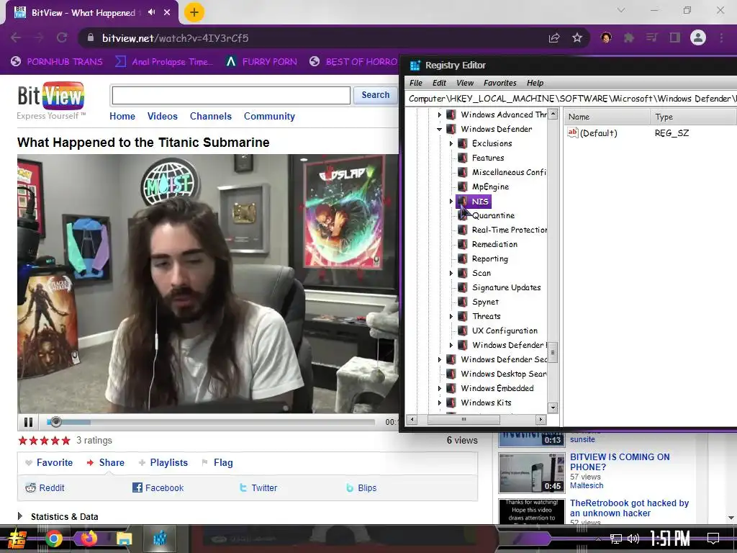The width and height of the screenshot is (737, 553).
Task: Open TheRetrobook got hacked video link
Action: pyautogui.click(x=629, y=508)
